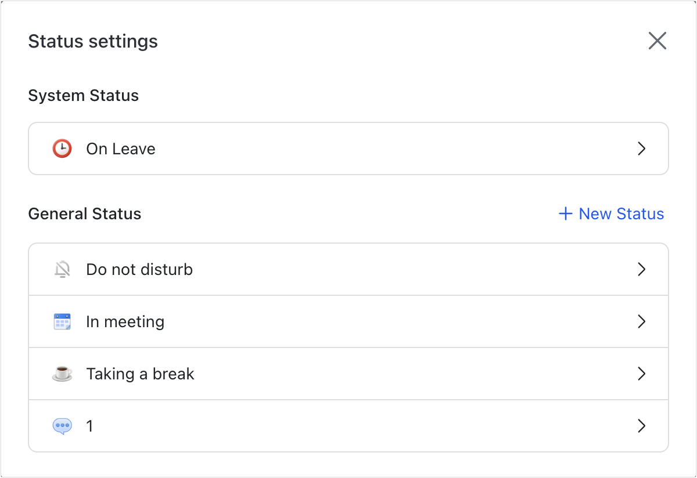Choose the In meeting status label
This screenshot has height=478, width=697.
[125, 322]
